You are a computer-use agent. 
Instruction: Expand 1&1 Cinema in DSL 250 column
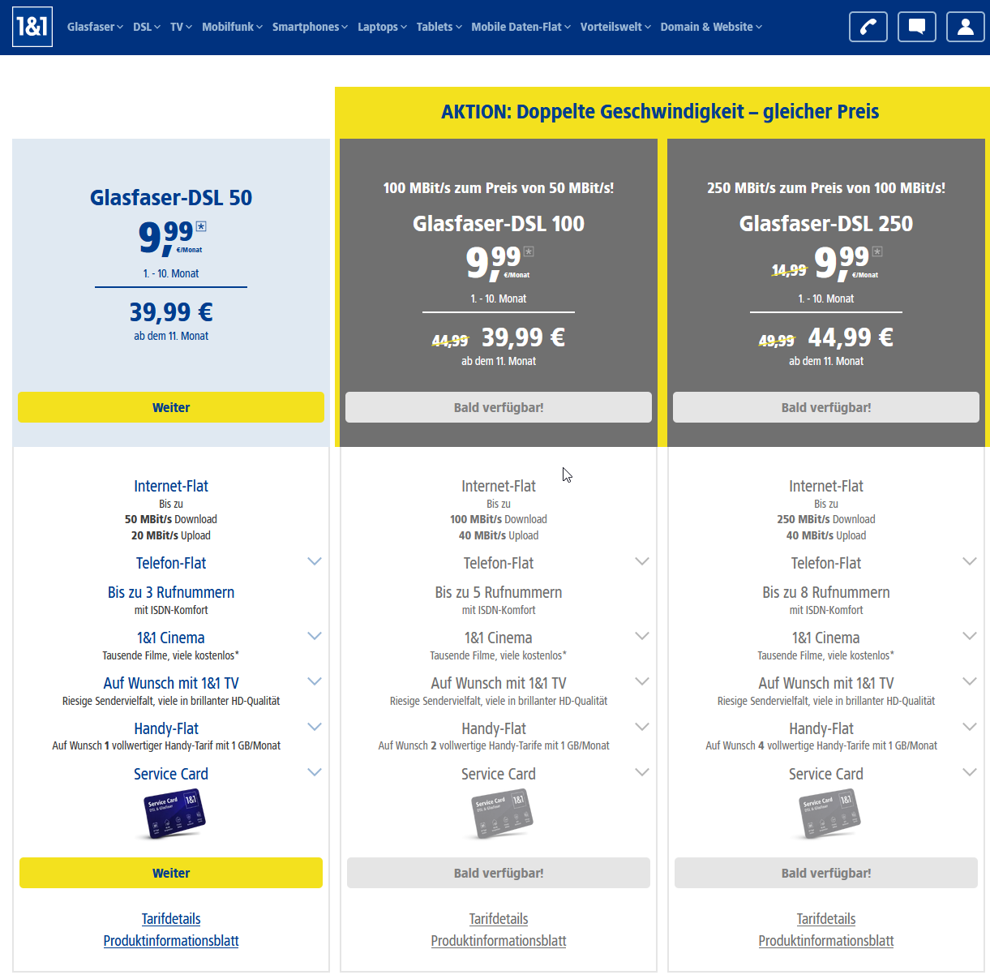click(970, 636)
